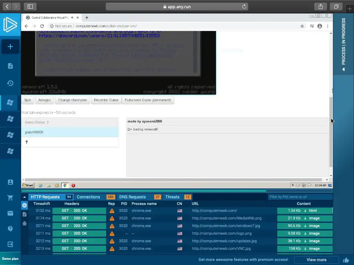The width and height of the screenshot is (354, 265).
Task: Open the help question mark icon
Action: (x=10, y=229)
